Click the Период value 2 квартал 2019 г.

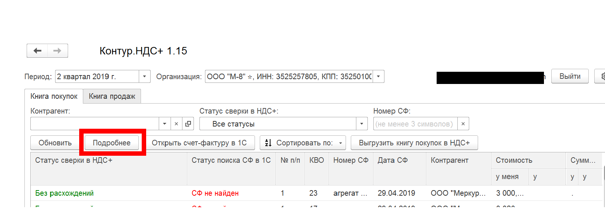(x=97, y=77)
